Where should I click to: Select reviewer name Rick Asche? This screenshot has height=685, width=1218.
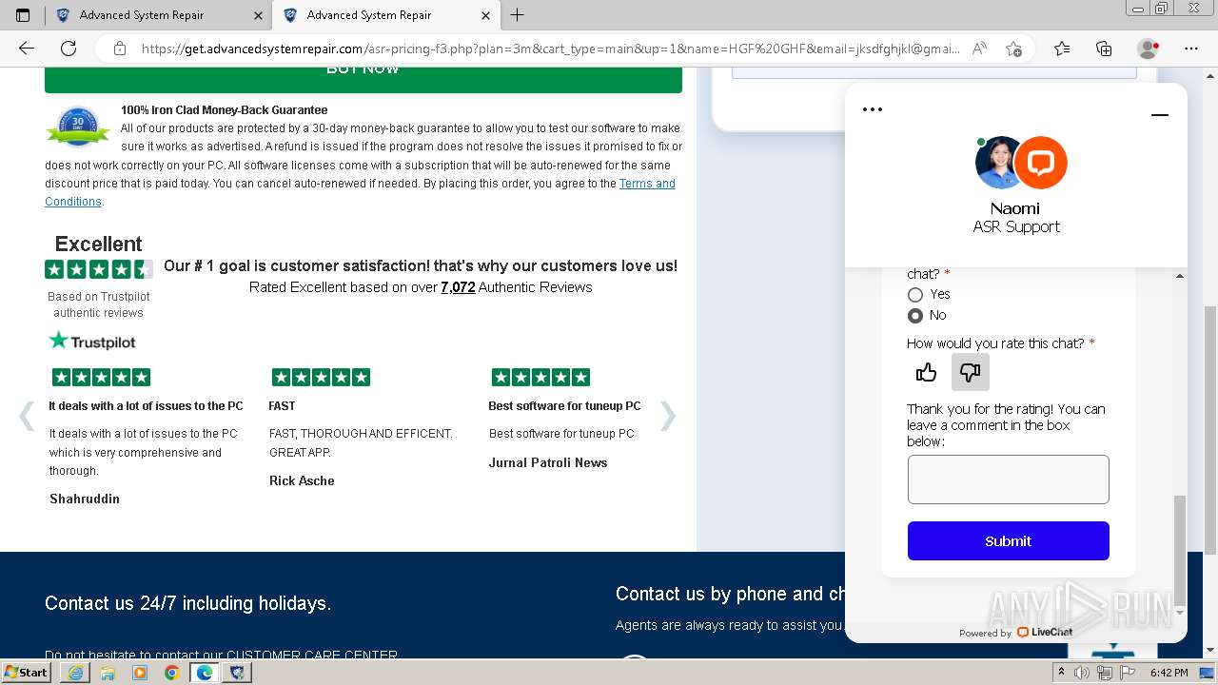(302, 480)
